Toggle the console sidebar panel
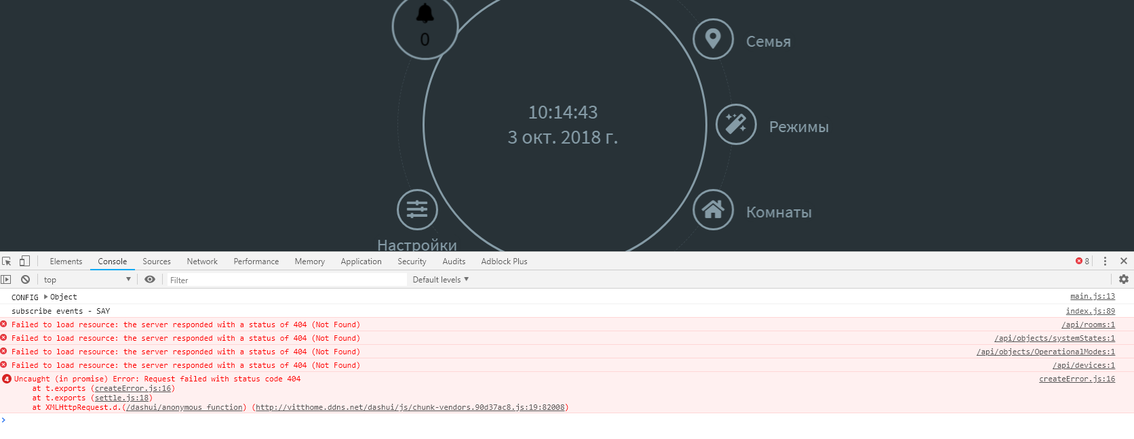This screenshot has height=439, width=1134. 6,280
